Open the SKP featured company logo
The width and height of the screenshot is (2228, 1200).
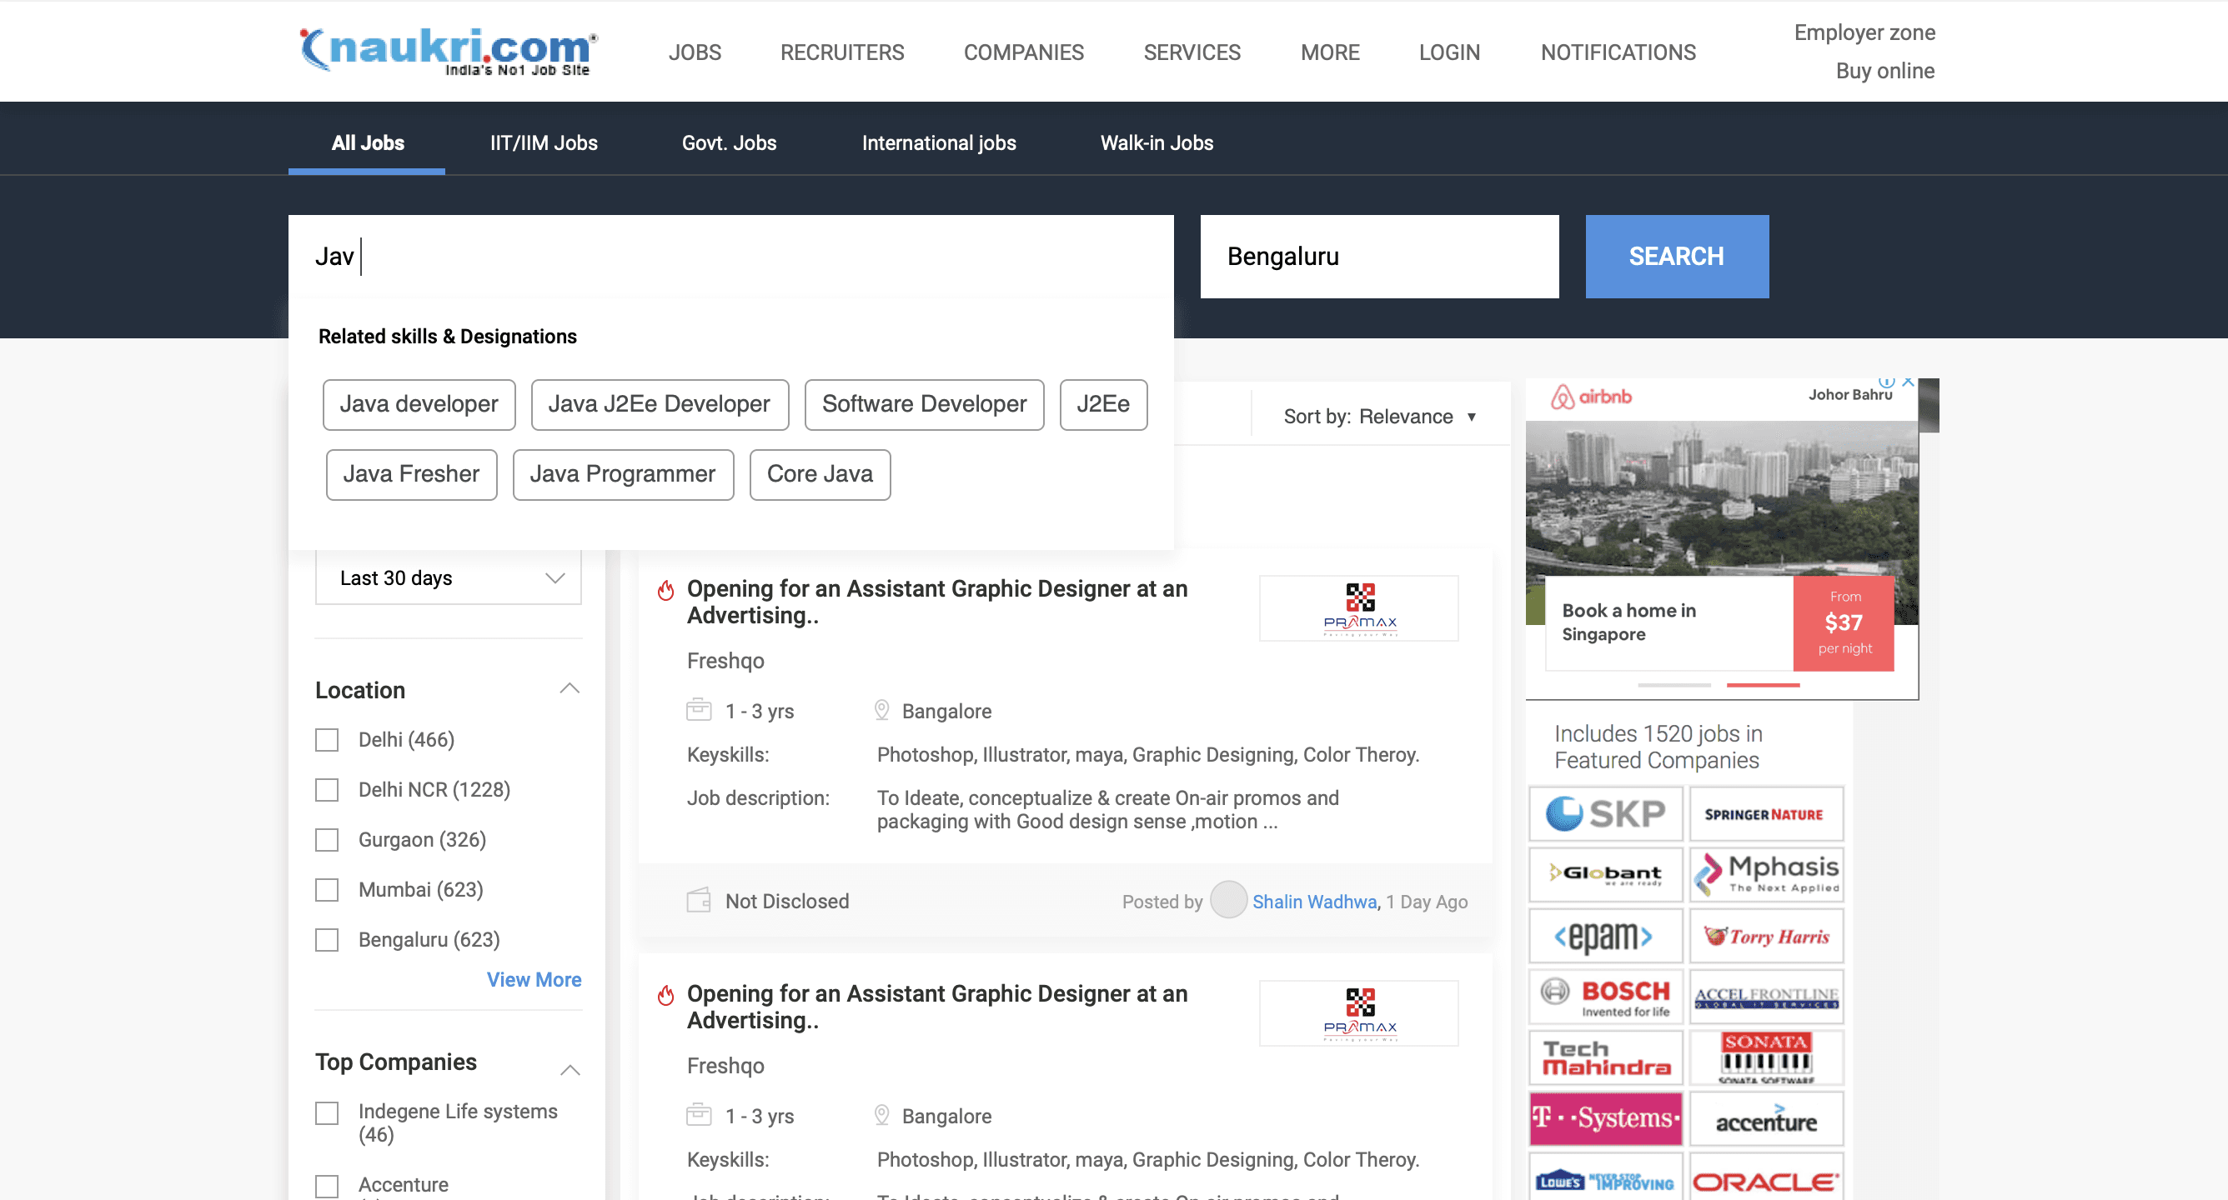[x=1604, y=813]
